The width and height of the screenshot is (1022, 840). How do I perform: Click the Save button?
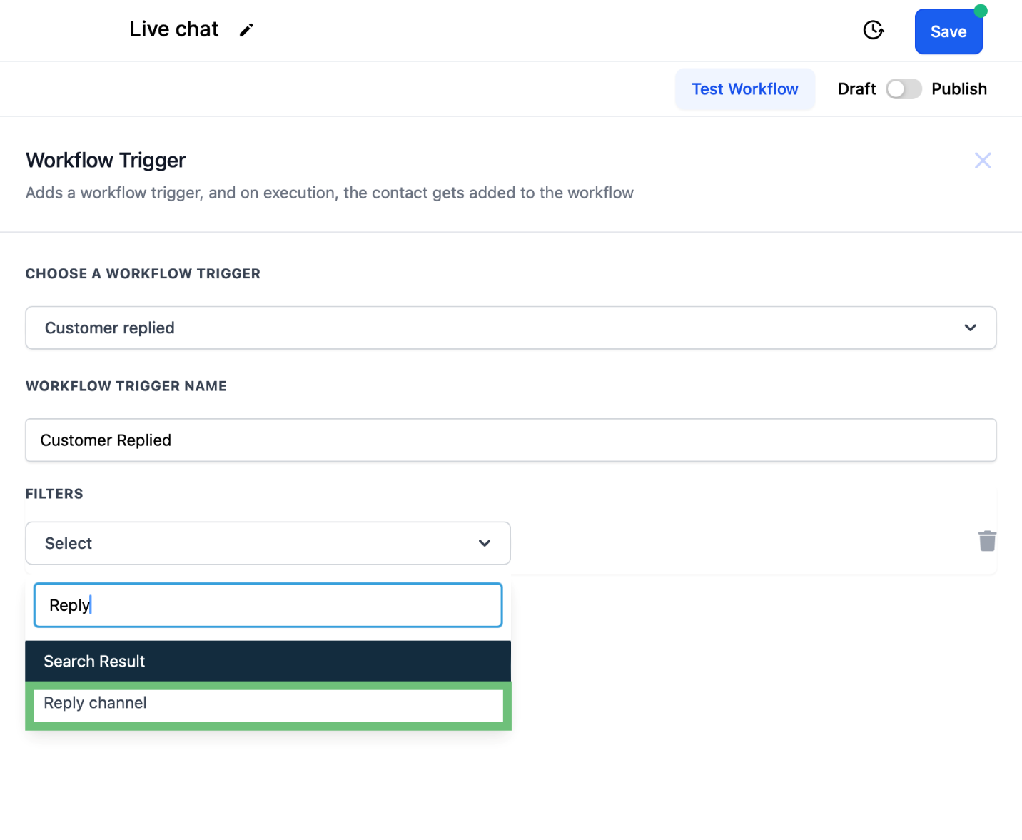[x=948, y=31]
